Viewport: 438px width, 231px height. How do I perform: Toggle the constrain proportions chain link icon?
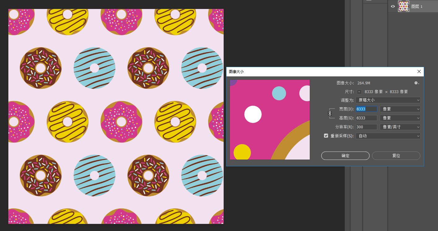330,113
